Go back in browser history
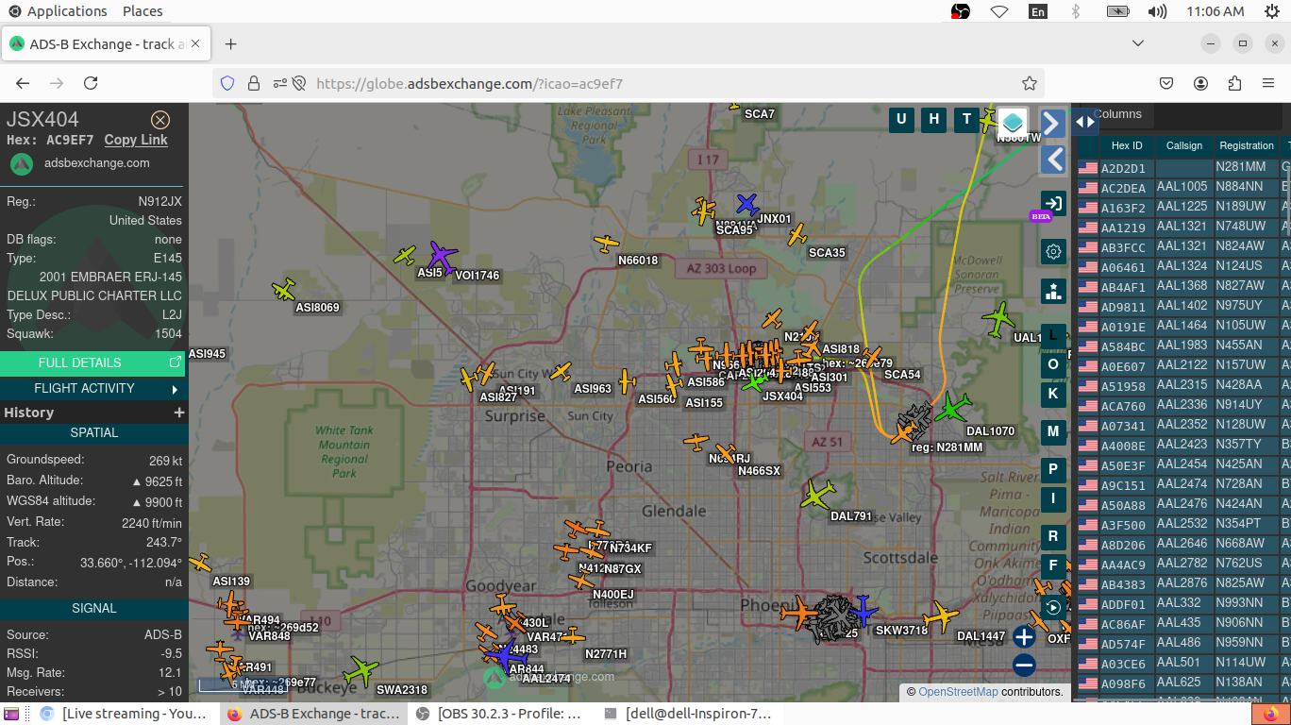This screenshot has width=1291, height=725. coord(23,83)
